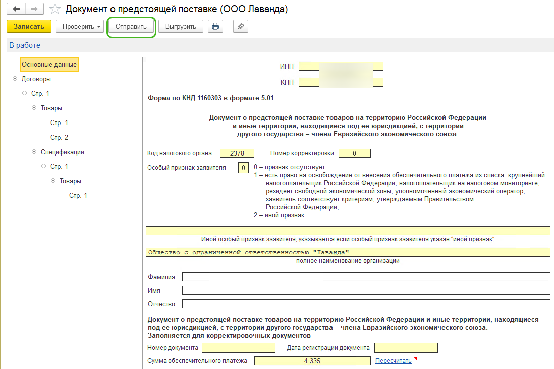Click the form heading 'Форма по КНД 1160303'

(x=210, y=98)
